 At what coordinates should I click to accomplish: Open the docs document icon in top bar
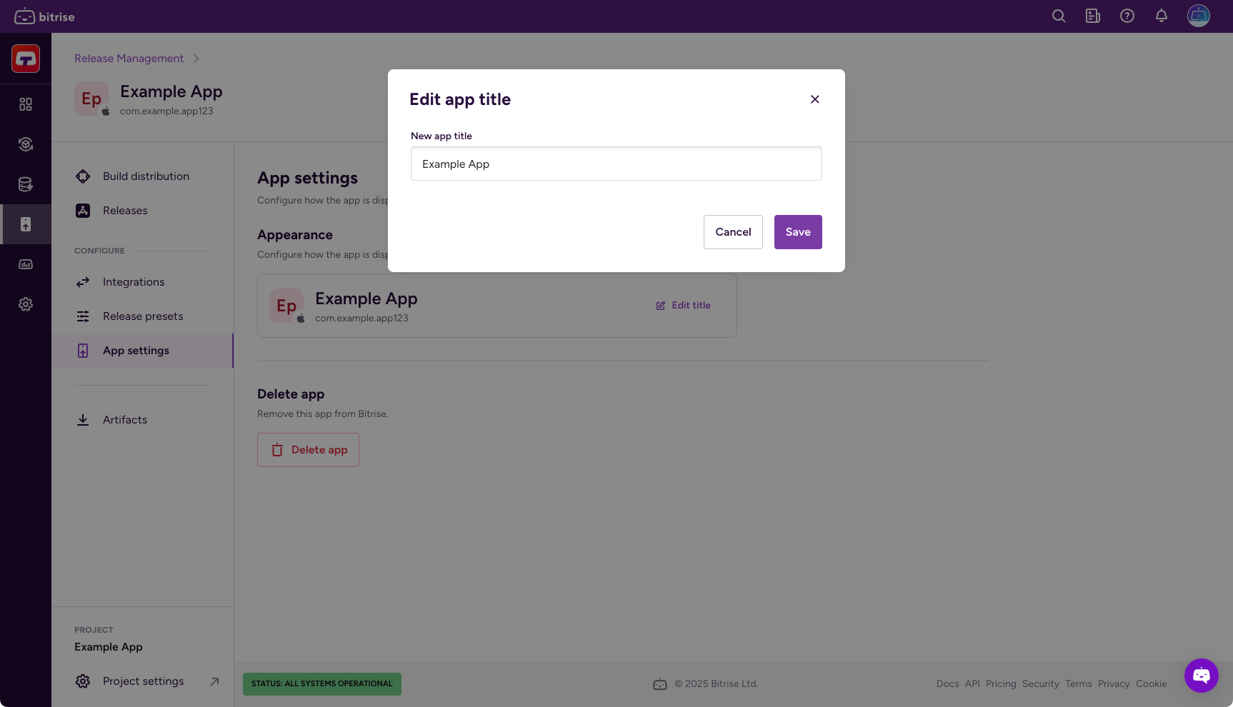tap(1093, 16)
